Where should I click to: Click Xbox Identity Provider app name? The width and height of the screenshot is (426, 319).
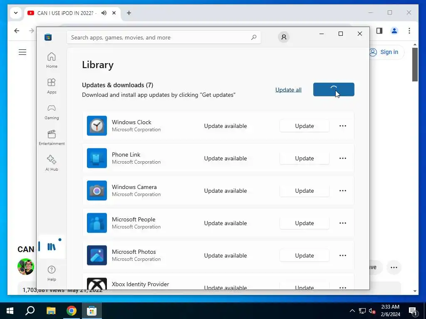[x=141, y=284]
